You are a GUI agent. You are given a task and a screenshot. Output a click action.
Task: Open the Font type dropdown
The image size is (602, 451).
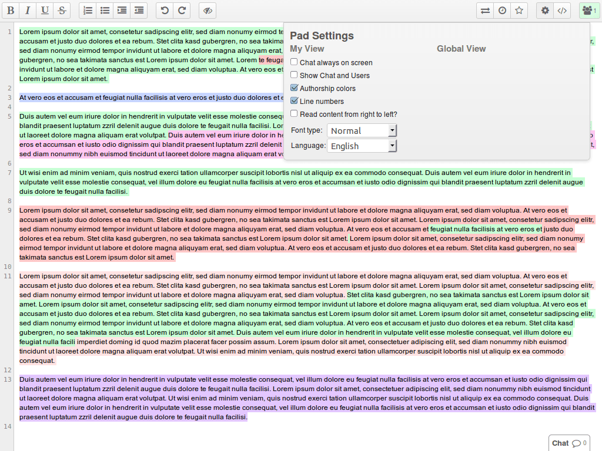pos(362,130)
